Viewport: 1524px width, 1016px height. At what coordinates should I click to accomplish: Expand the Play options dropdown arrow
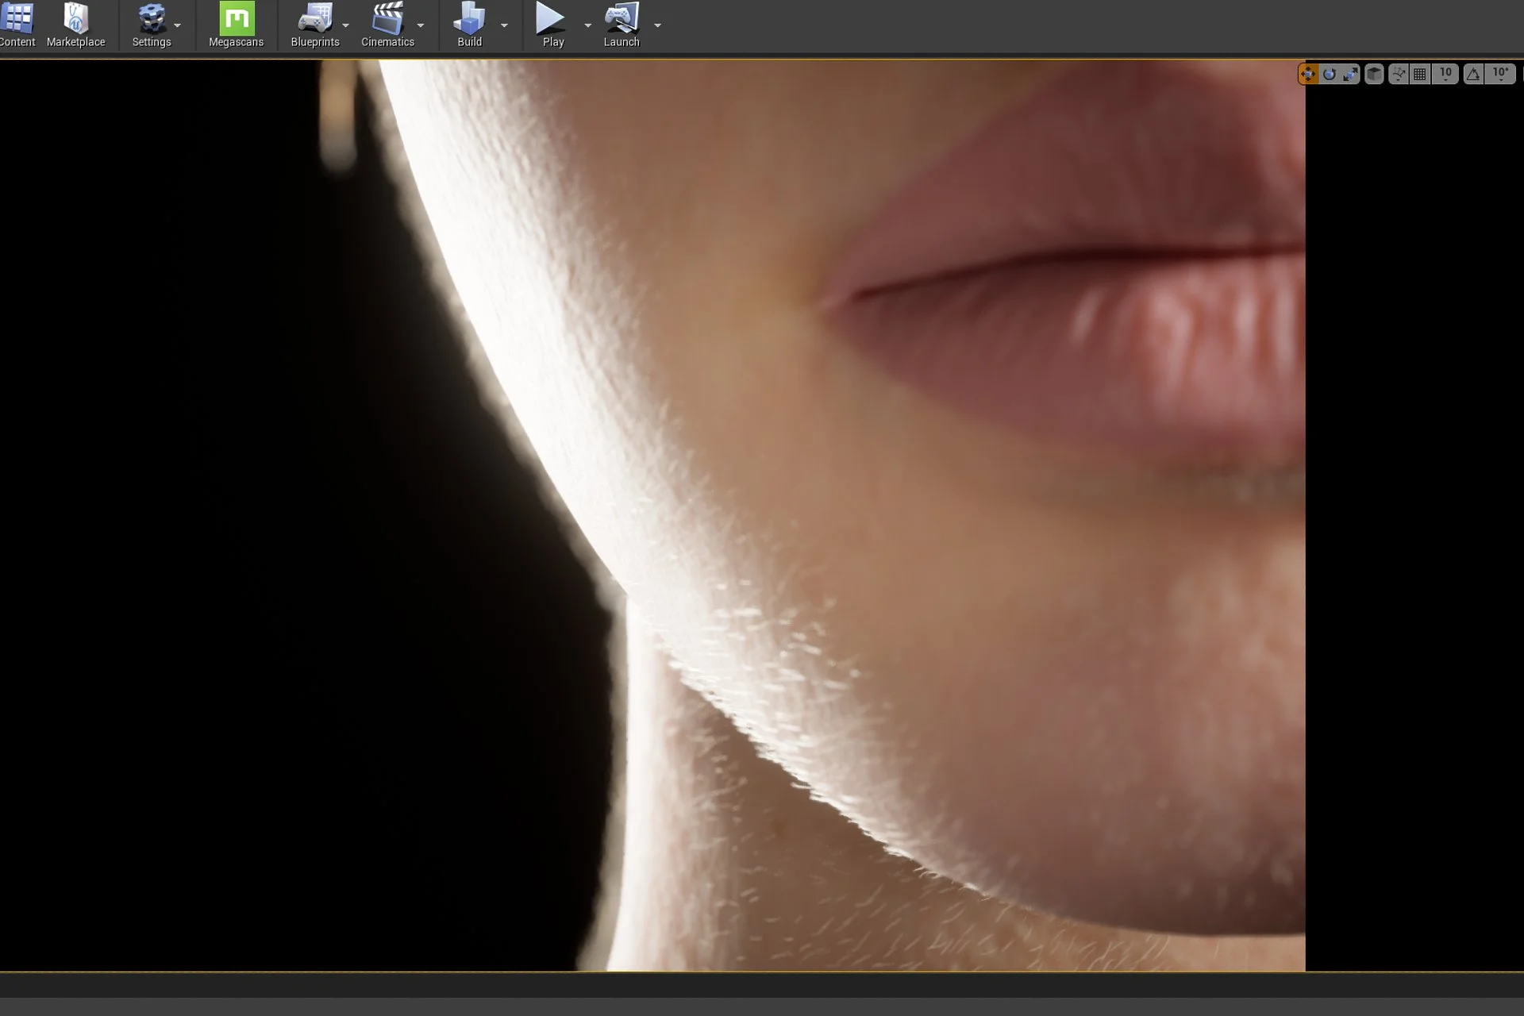pyautogui.click(x=588, y=25)
